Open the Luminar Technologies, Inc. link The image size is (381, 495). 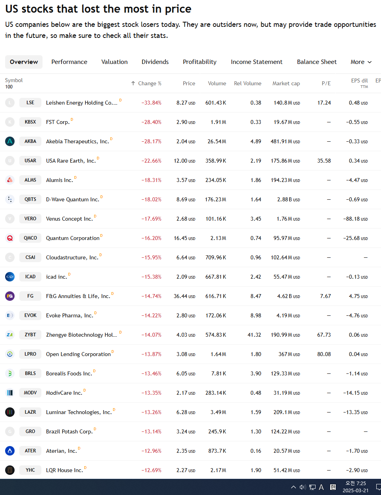coord(79,412)
